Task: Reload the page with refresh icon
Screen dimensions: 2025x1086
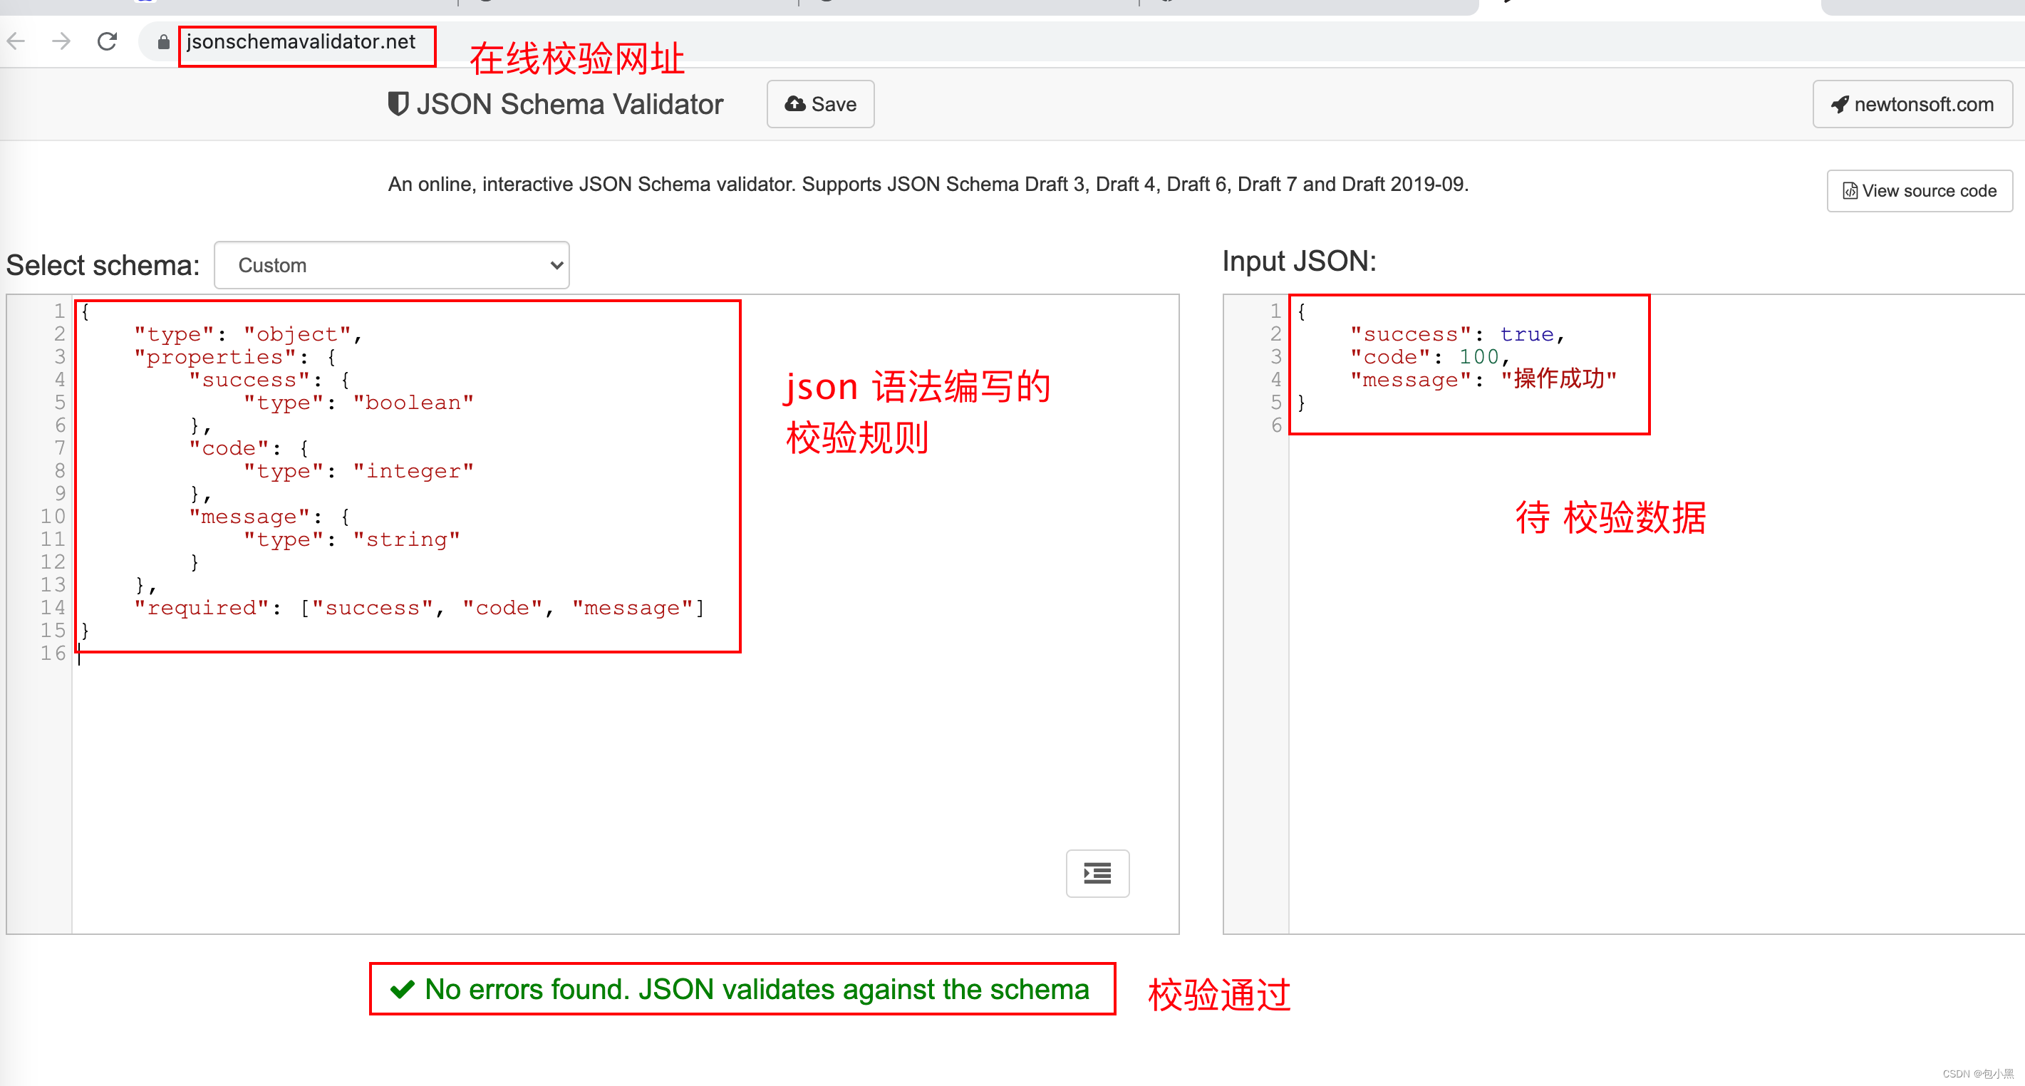Action: coord(108,41)
